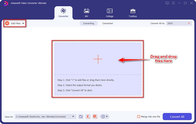This screenshot has width=196, height=124.
Task: Expand the Save to path dropdown arrow
Action: [x=73, y=117]
